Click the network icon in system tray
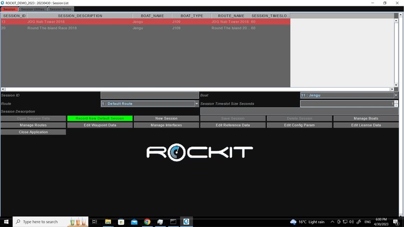The height and width of the screenshot is (227, 404). 345,222
